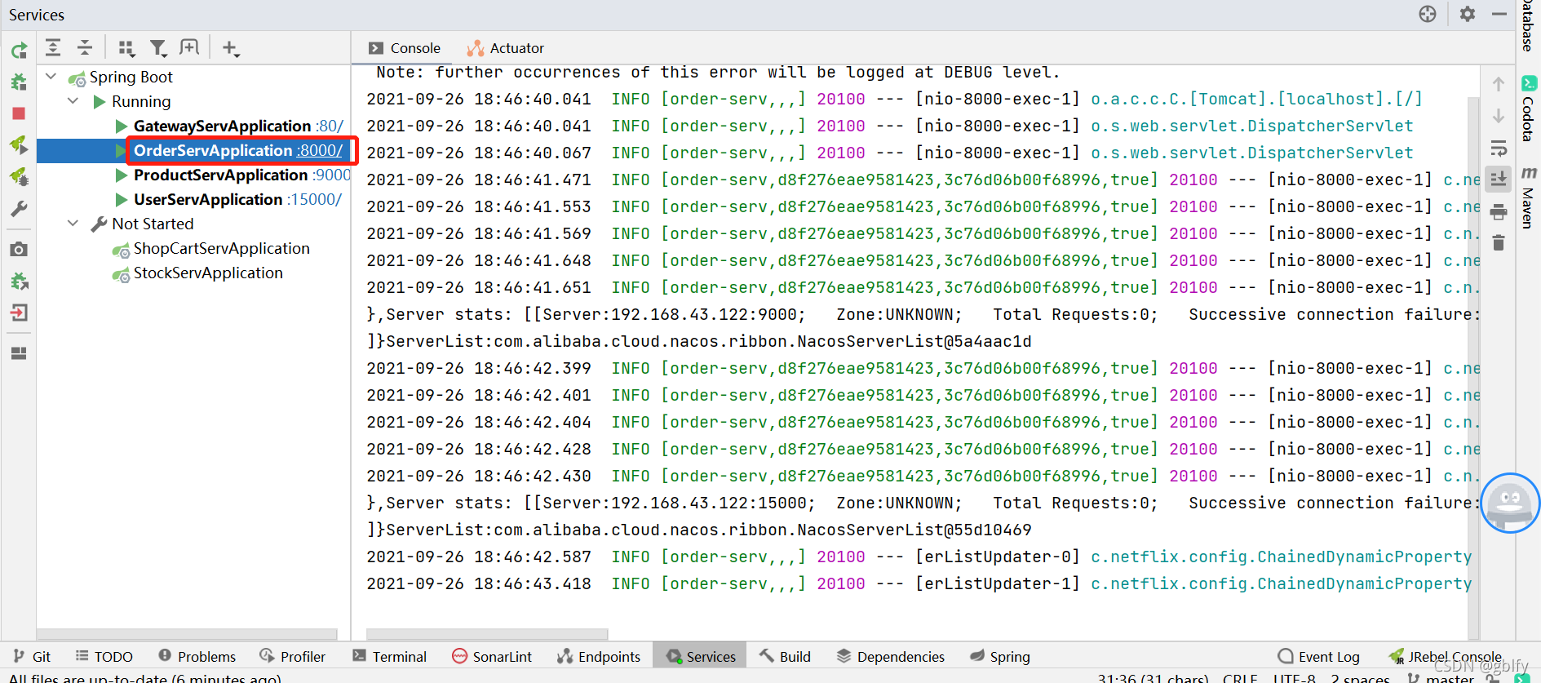Open the Profiler tool window
The image size is (1541, 683).
(293, 656)
